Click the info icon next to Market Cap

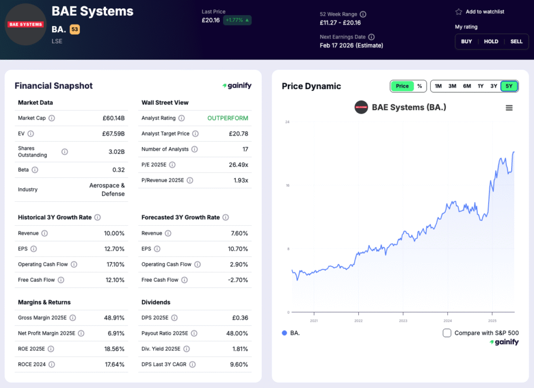click(52, 118)
